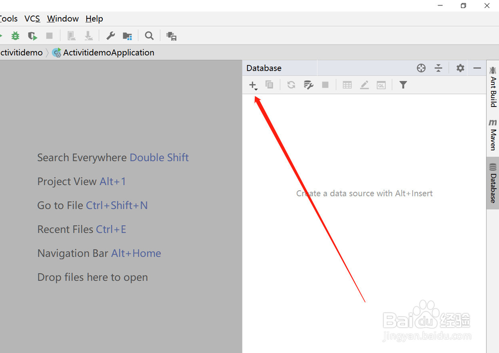
Task: Open Data Source Properties in the Database panel
Action: [x=308, y=85]
